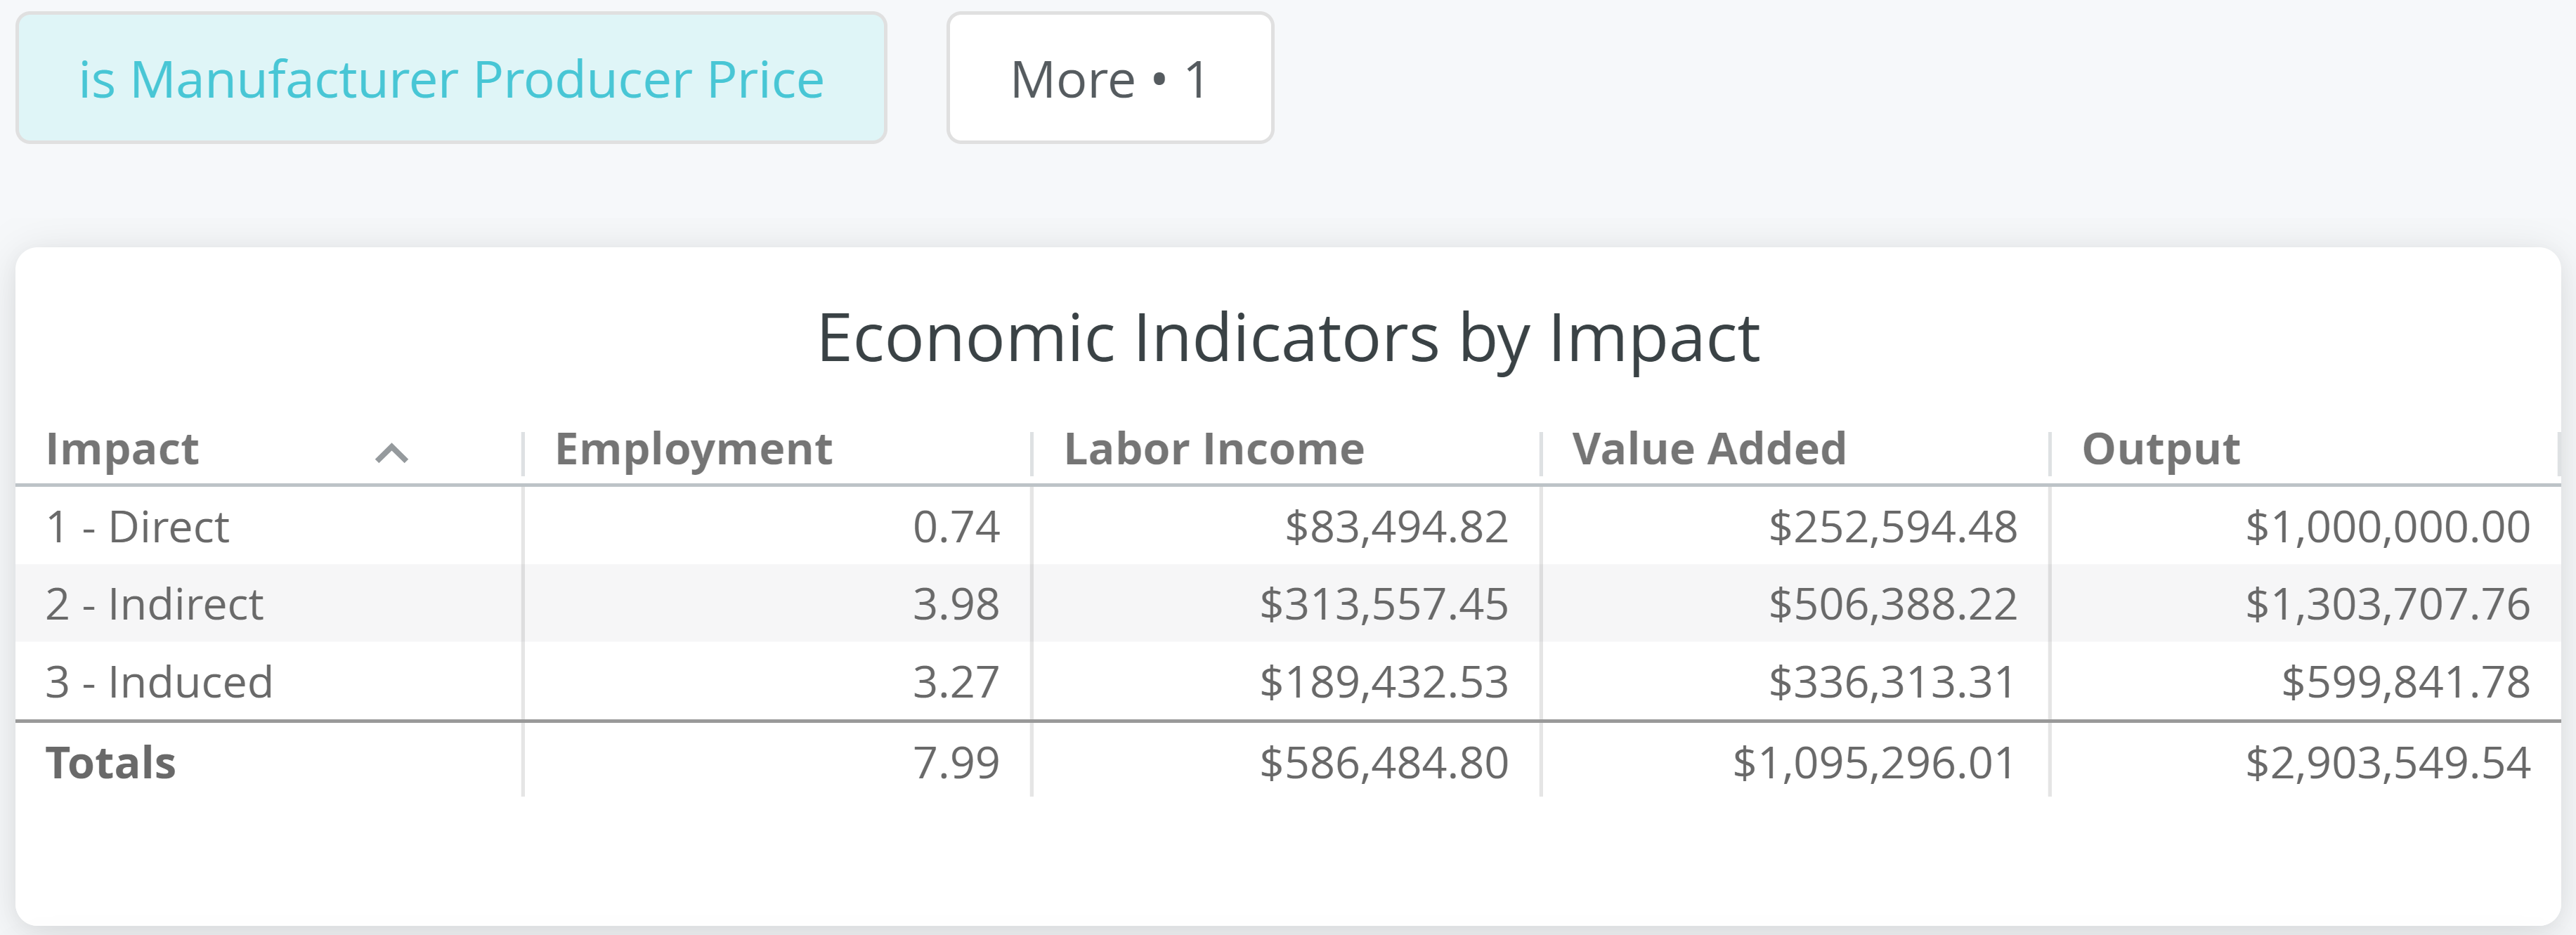The image size is (2576, 935).
Task: Sort by the Employment column header
Action: point(693,450)
